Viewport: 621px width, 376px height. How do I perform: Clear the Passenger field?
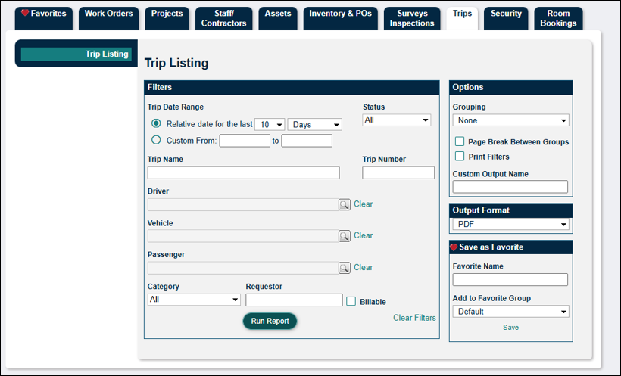(364, 268)
